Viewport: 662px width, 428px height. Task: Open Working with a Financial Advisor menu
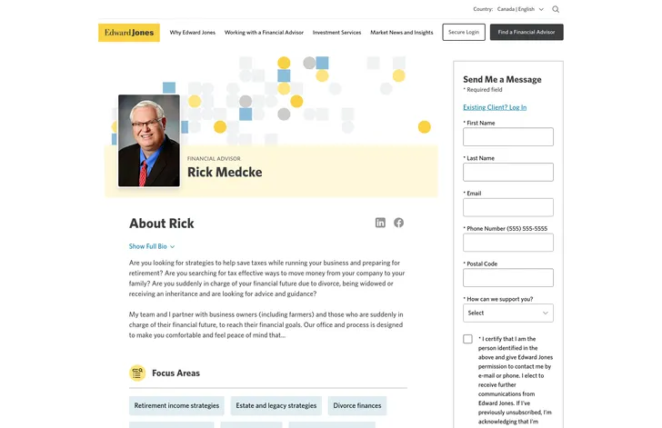coord(264,33)
